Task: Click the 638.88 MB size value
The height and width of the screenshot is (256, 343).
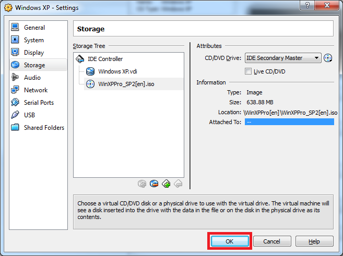Action: pyautogui.click(x=260, y=102)
